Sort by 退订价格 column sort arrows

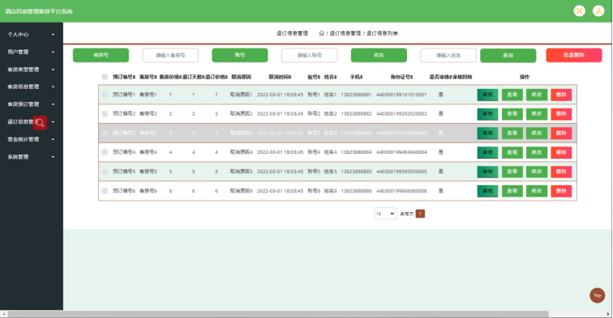coord(226,77)
